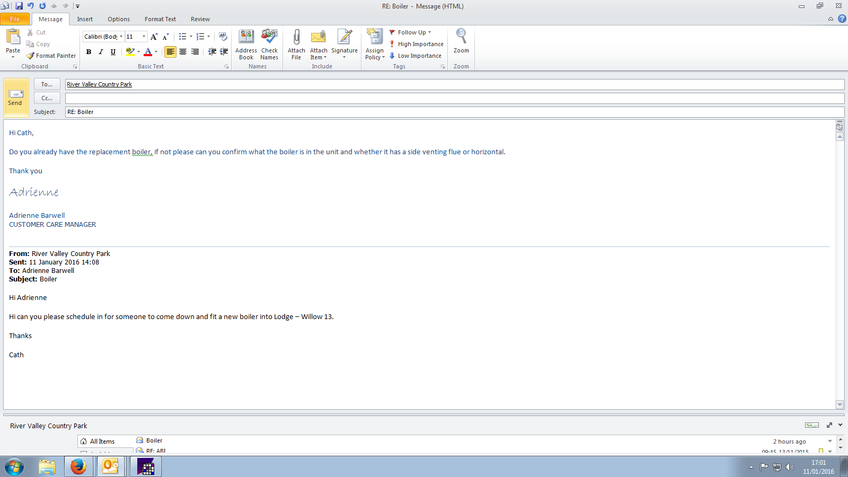
Task: Open the Clipboard pane launcher
Action: click(x=75, y=67)
